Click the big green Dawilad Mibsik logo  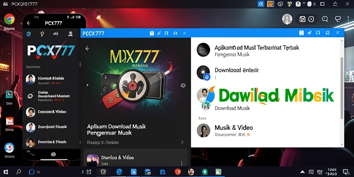tap(276, 96)
